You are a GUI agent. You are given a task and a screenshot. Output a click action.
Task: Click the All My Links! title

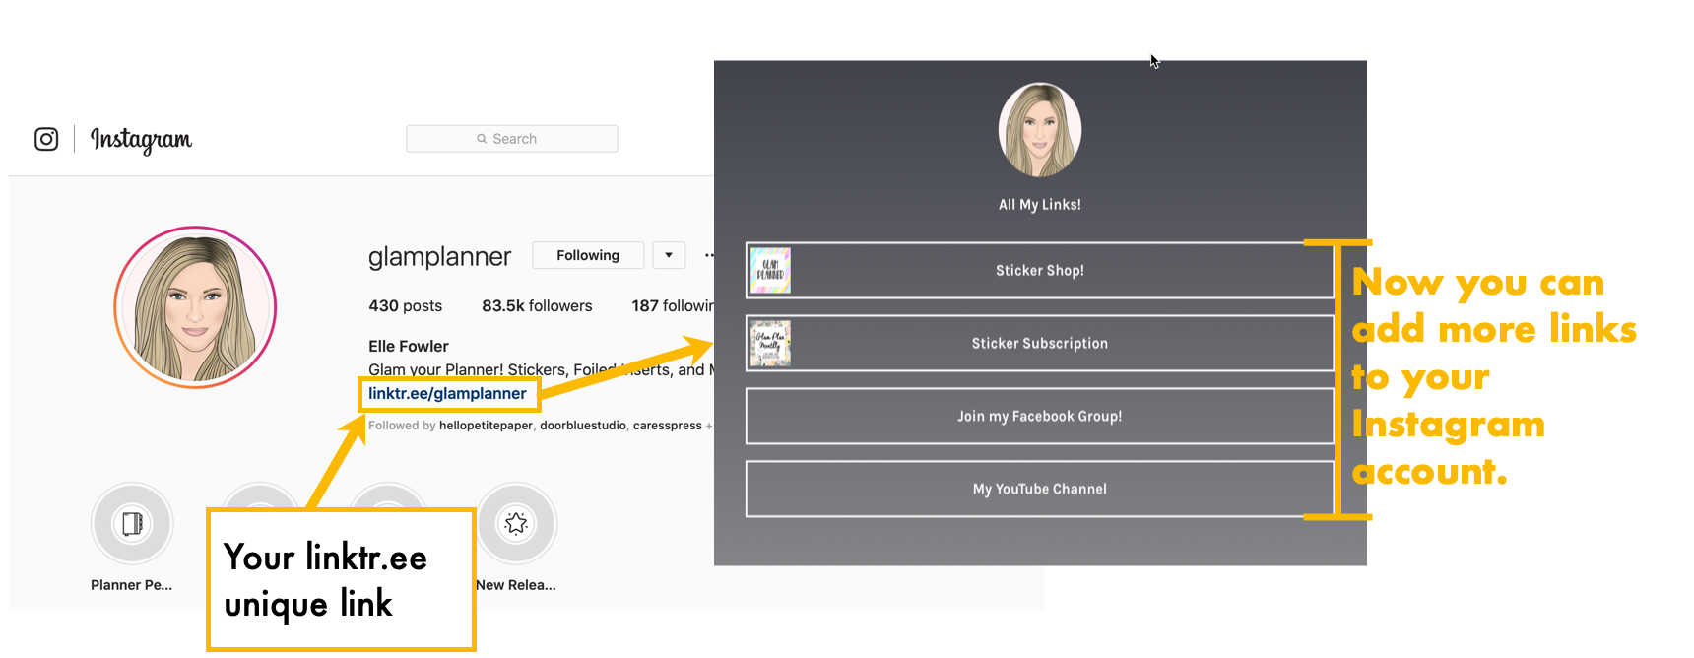tap(1040, 205)
